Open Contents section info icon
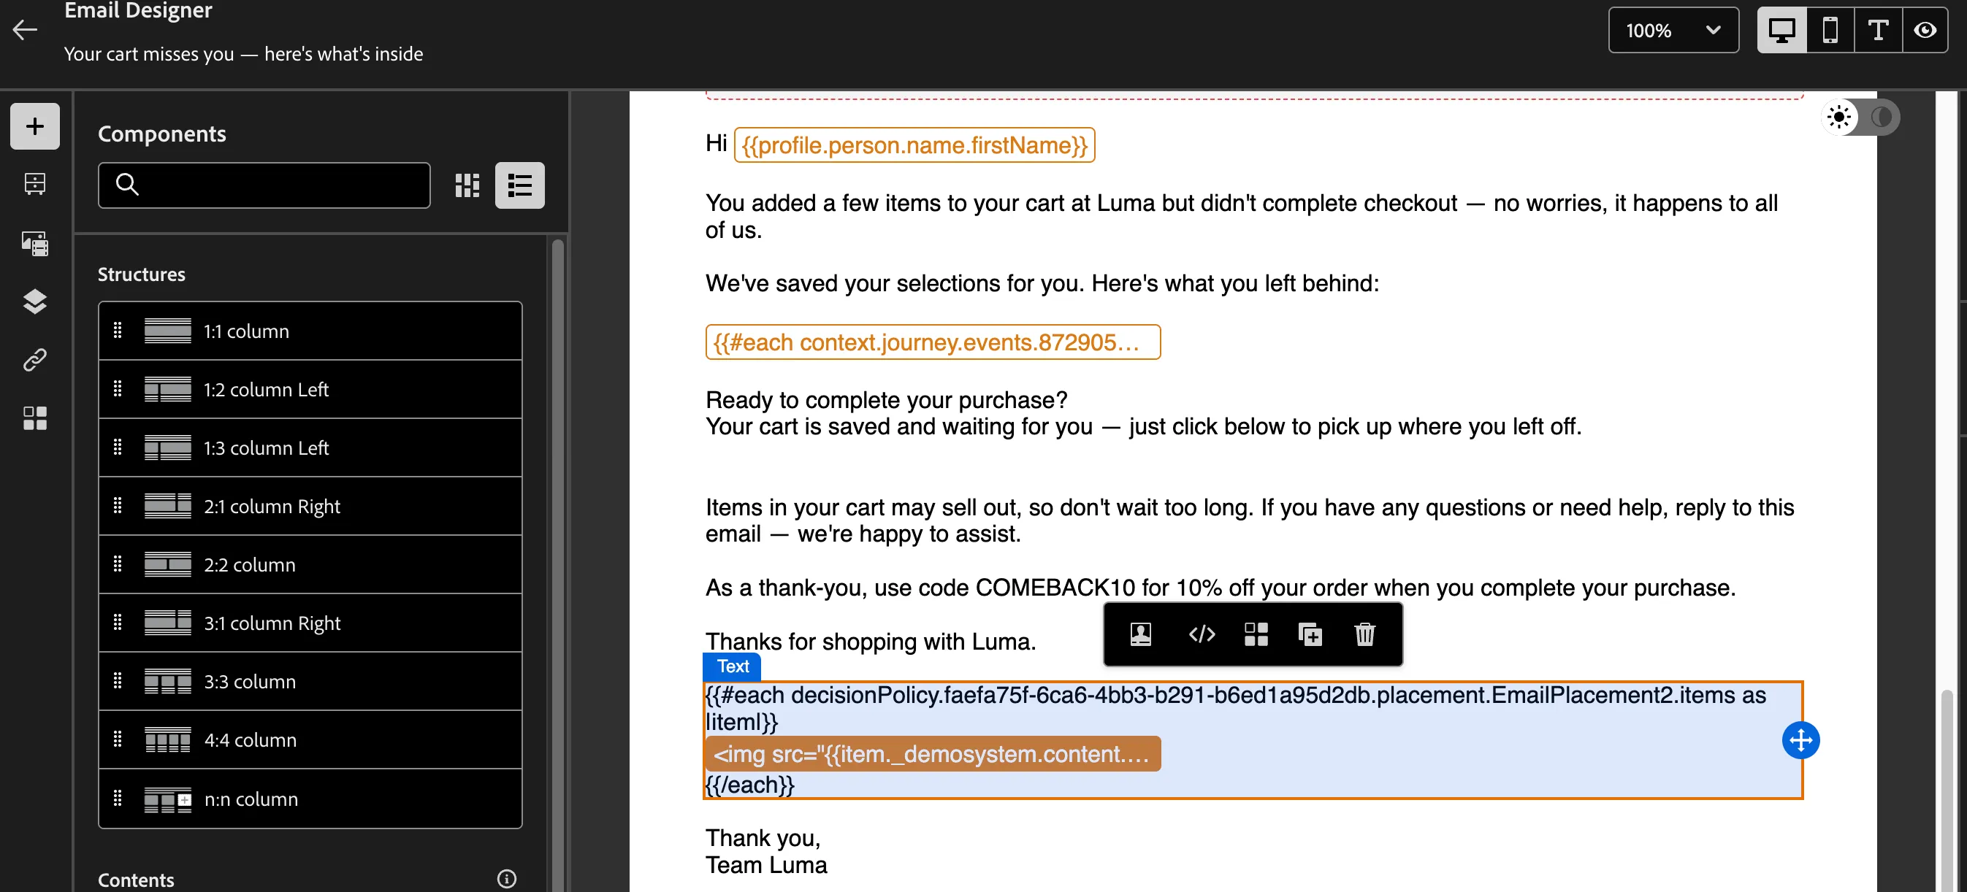 tap(506, 879)
